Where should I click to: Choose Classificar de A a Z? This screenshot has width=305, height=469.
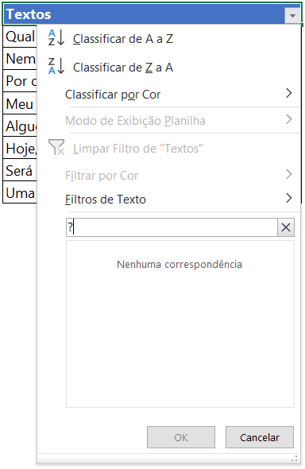[123, 39]
